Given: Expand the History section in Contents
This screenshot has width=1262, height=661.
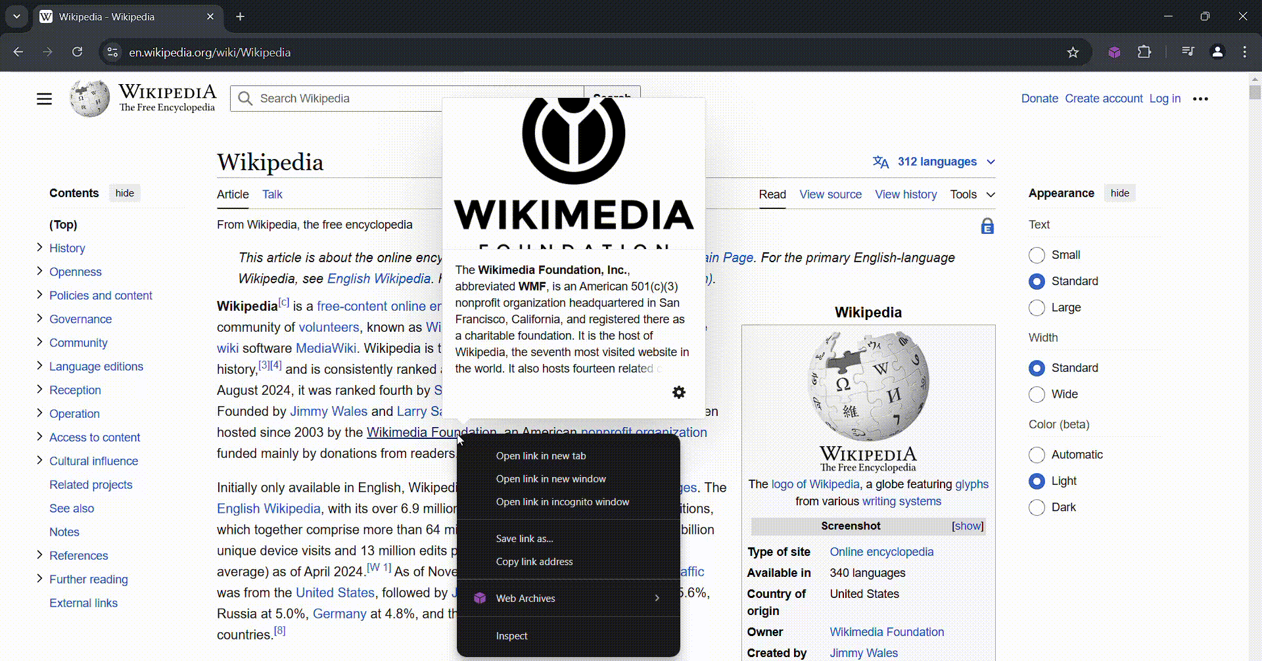Looking at the screenshot, I should pos(39,248).
